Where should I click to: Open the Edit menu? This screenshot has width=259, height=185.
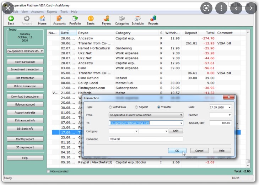(16, 12)
